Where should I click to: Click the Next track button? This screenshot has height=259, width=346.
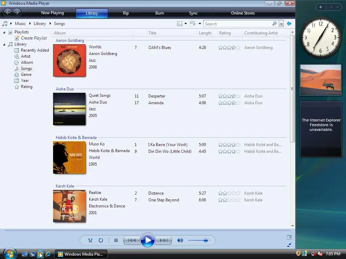(164, 240)
